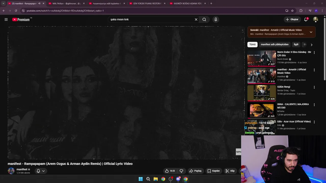Open the YouTube hamburger guide menu
Viewport: 326px width, 183px height.
coord(6,19)
